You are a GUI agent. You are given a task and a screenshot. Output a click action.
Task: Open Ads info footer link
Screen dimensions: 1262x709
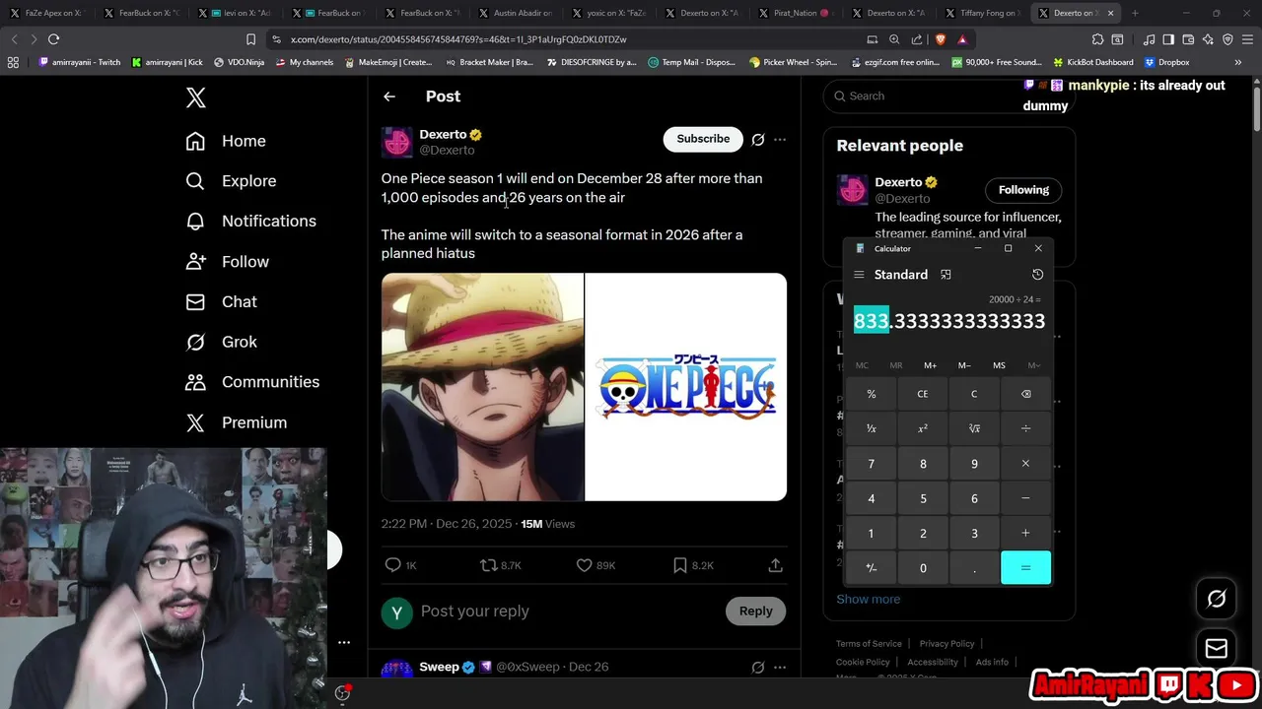992,662
